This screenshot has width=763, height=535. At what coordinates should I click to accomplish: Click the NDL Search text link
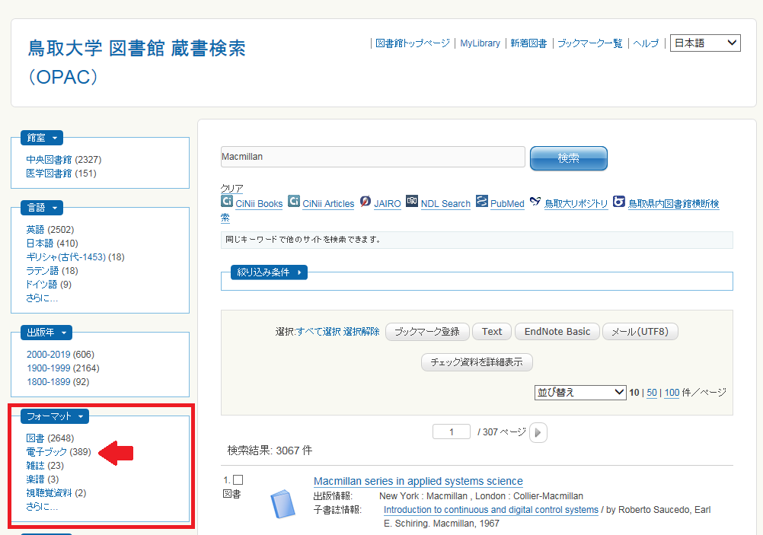[x=445, y=204]
